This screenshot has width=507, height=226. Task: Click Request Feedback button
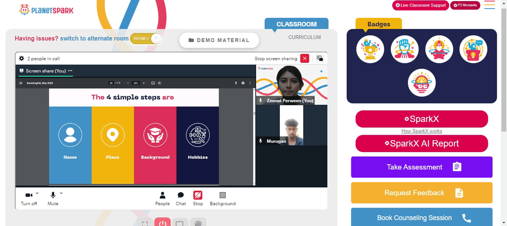pos(422,192)
